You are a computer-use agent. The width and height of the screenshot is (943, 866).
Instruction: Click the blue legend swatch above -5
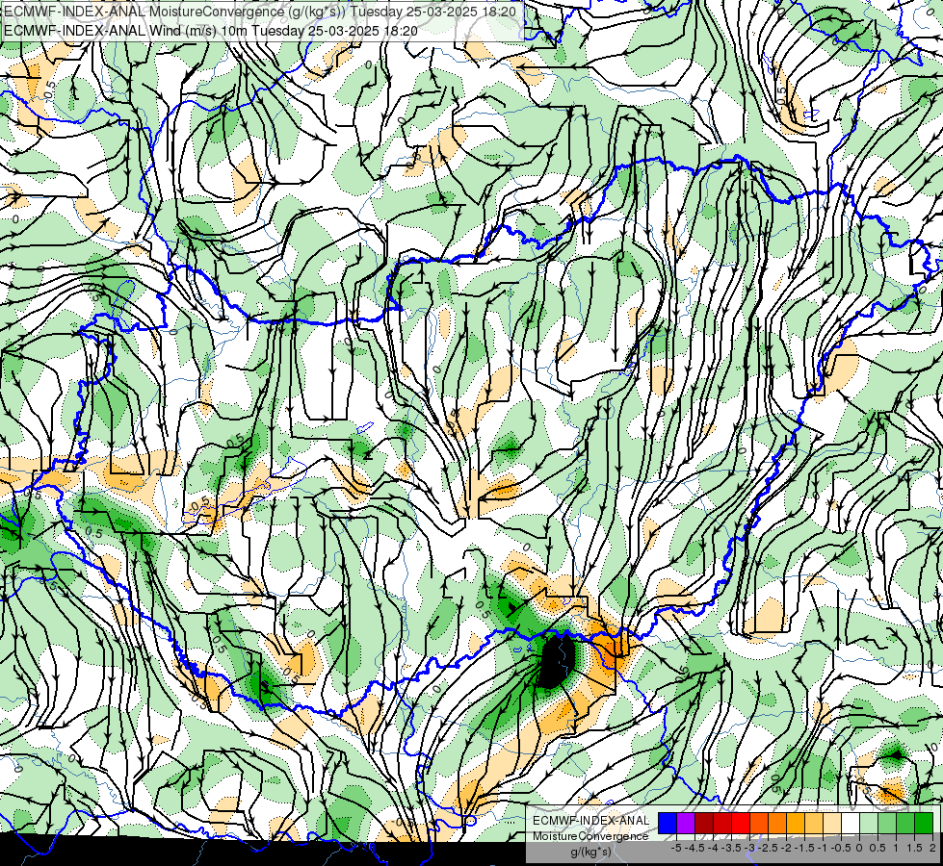[x=668, y=824]
